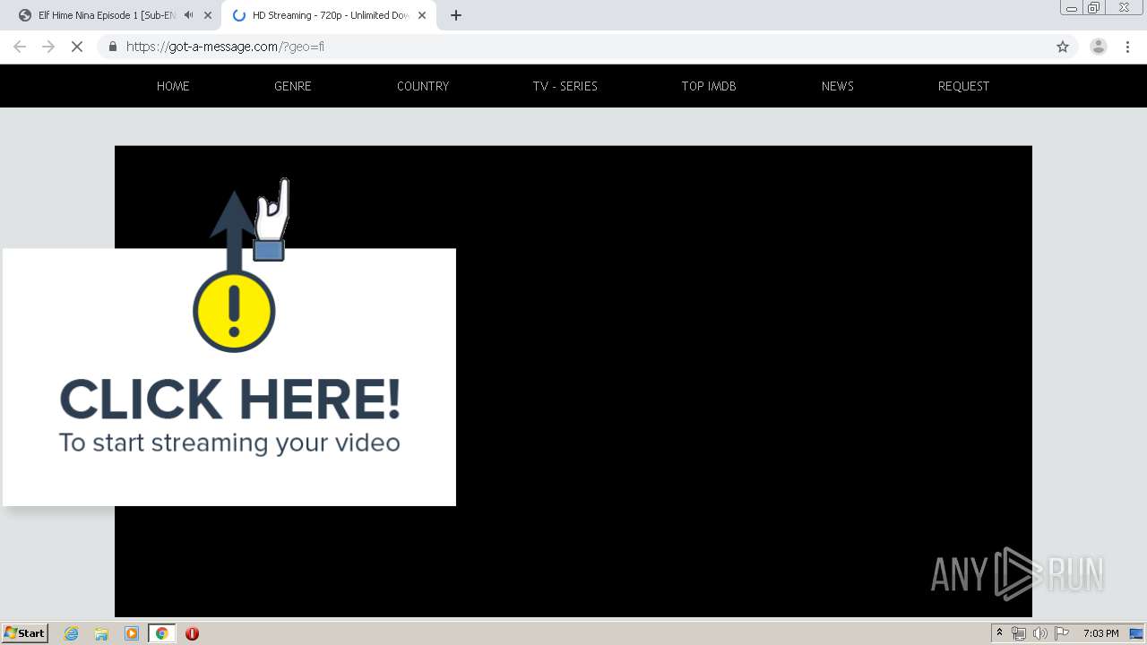Close the Elf Hime Nina Episode tab
Viewport: 1147px width, 645px height.
pyautogui.click(x=208, y=15)
